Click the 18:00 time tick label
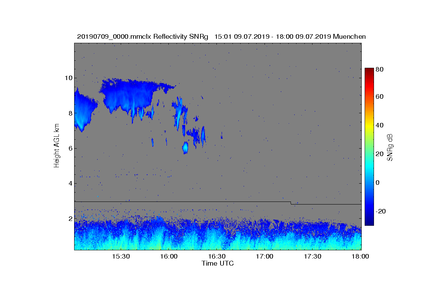This screenshot has height=298, width=447. click(x=360, y=257)
